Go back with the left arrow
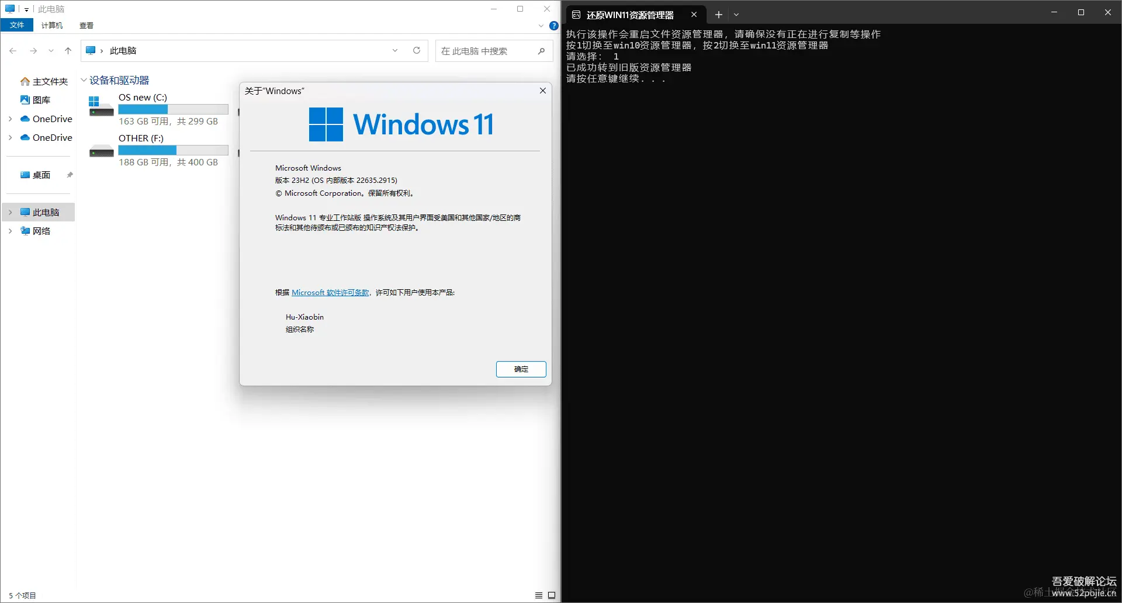This screenshot has height=603, width=1122. 13,51
